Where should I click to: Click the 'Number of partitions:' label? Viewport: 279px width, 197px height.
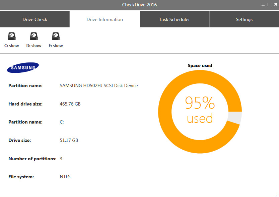pyautogui.click(x=32, y=159)
